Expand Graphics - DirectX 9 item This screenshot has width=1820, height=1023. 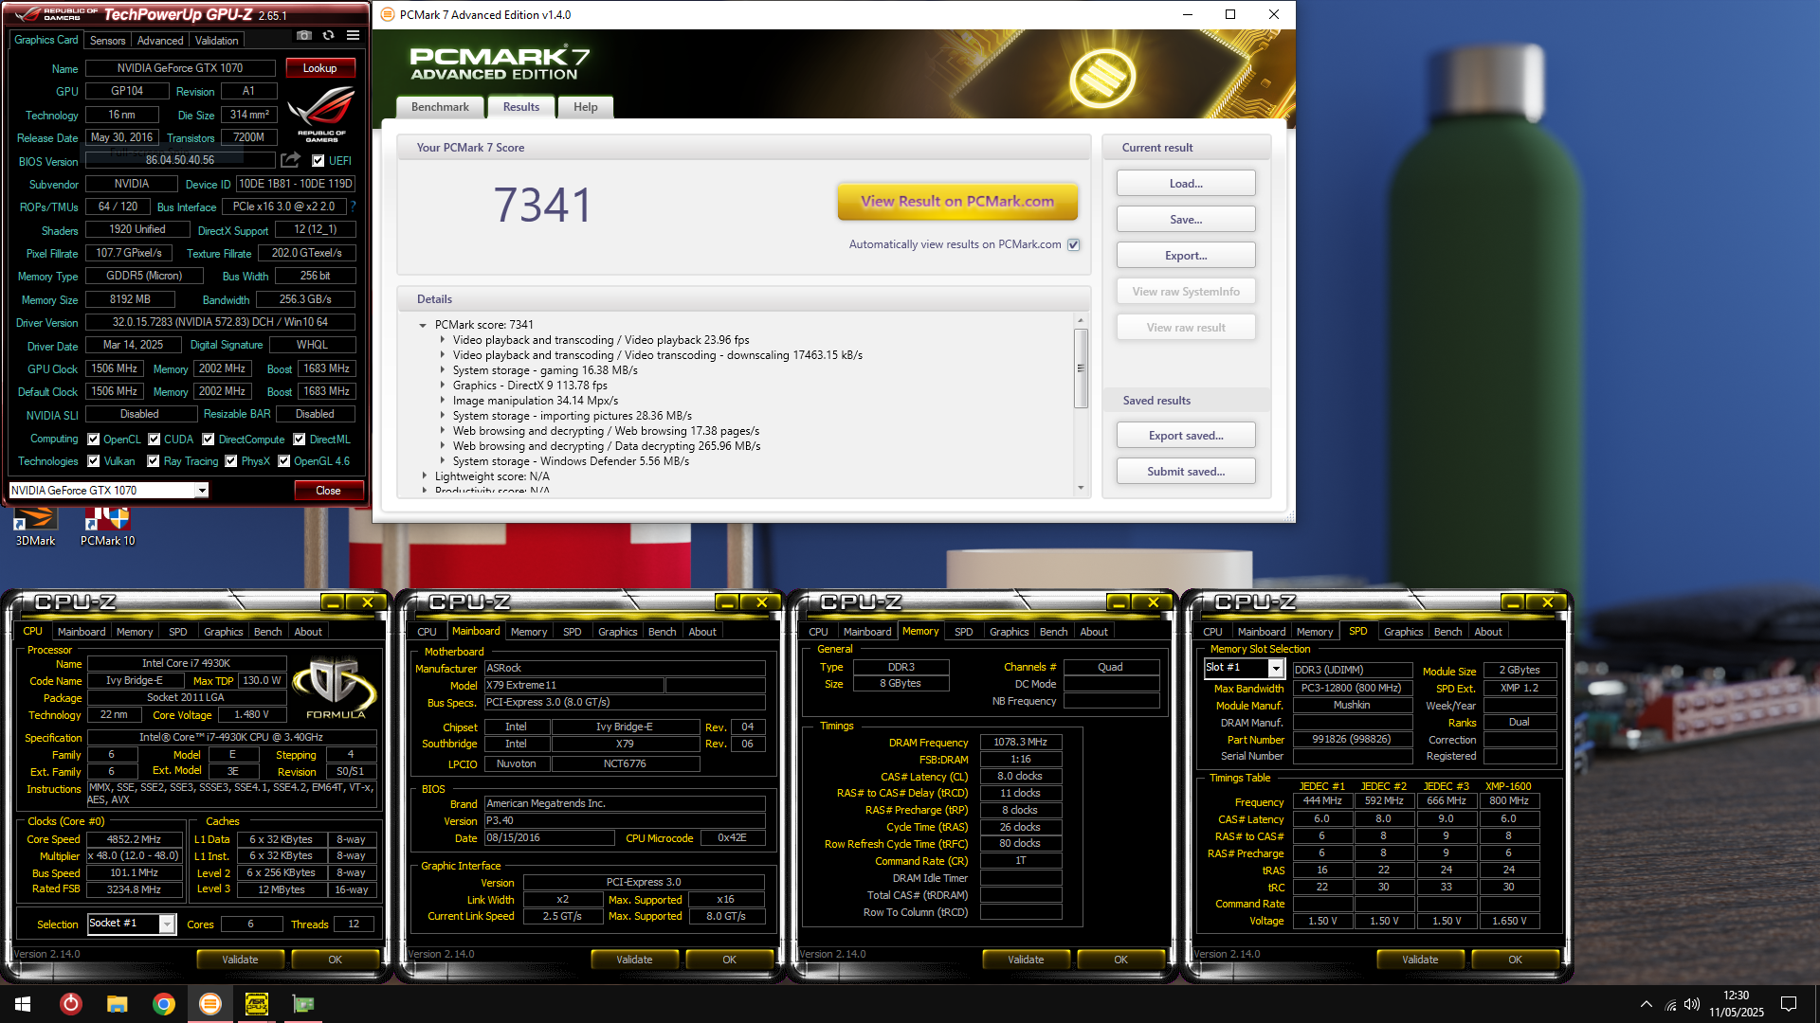442,386
